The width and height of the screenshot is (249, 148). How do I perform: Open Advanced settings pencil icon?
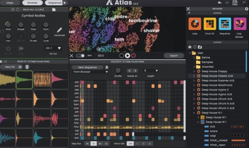tap(60, 30)
